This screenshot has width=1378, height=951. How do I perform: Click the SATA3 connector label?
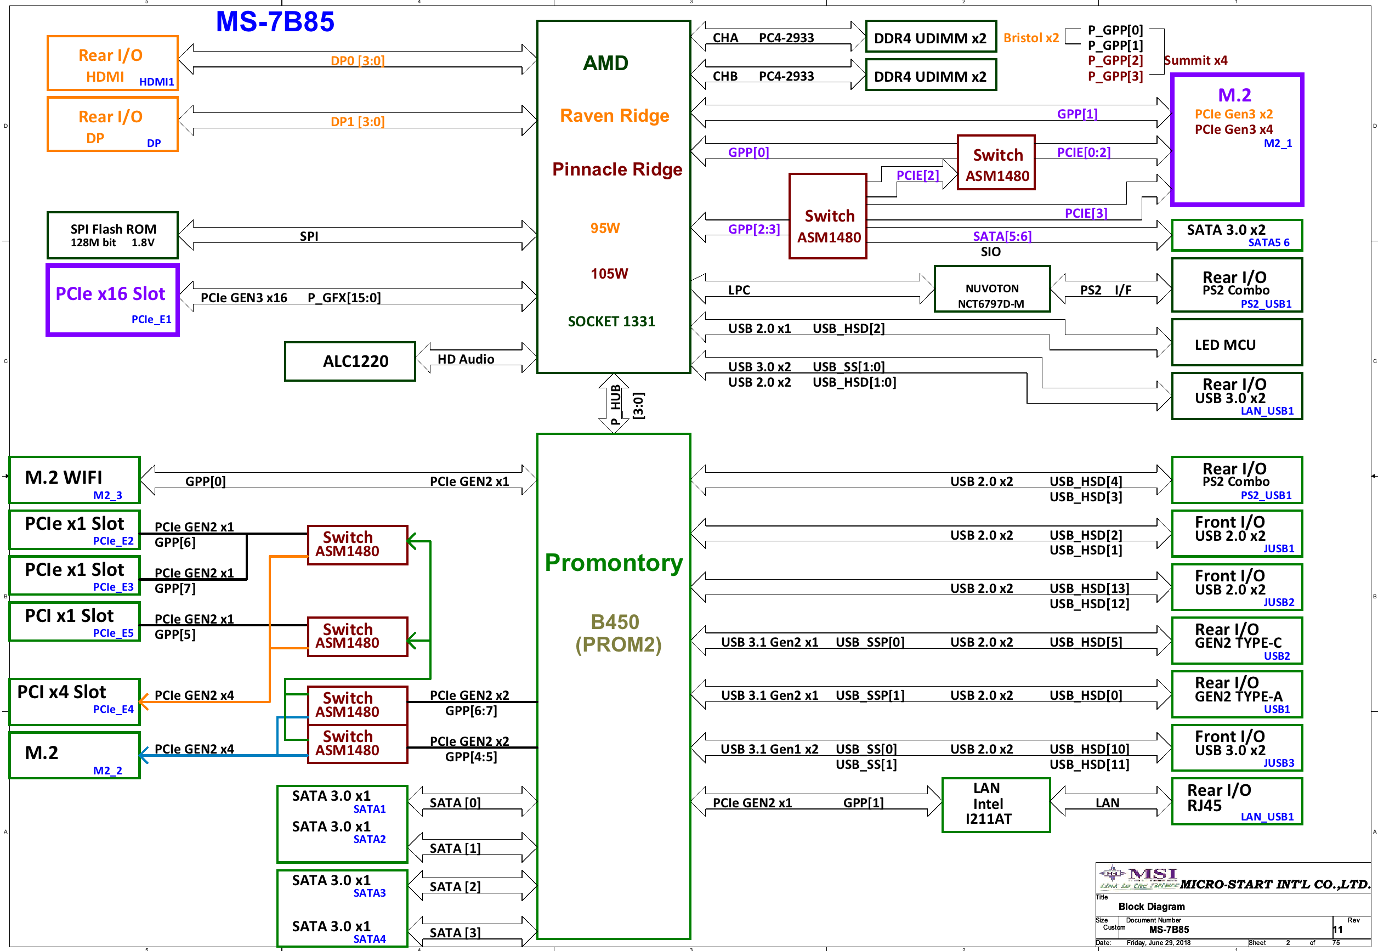(370, 893)
